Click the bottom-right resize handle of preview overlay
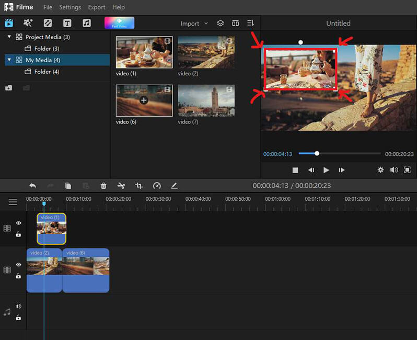Viewport: 417px width, 340px height. [336, 90]
